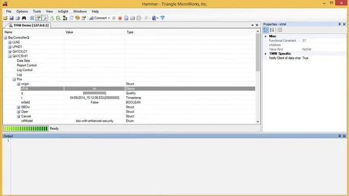Switch Properties to Categorized view
The width and height of the screenshot is (349, 196).
[x=266, y=30]
